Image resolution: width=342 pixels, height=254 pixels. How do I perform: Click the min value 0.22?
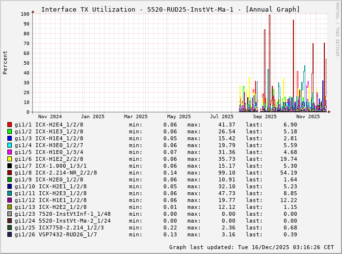click(170, 228)
